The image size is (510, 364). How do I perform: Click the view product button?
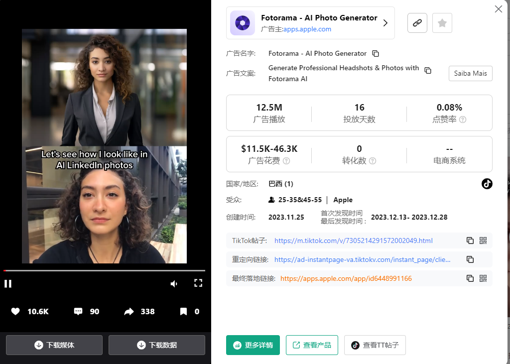click(x=312, y=345)
